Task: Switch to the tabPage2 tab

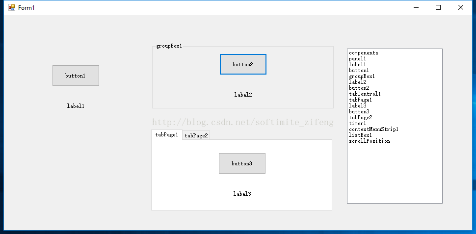Action: coord(196,135)
